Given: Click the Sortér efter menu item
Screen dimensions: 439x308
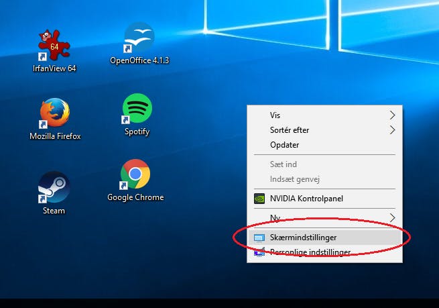Looking at the screenshot, I should 324,130.
